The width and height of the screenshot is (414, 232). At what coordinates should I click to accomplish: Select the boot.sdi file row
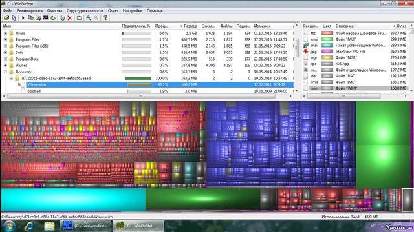157,91
